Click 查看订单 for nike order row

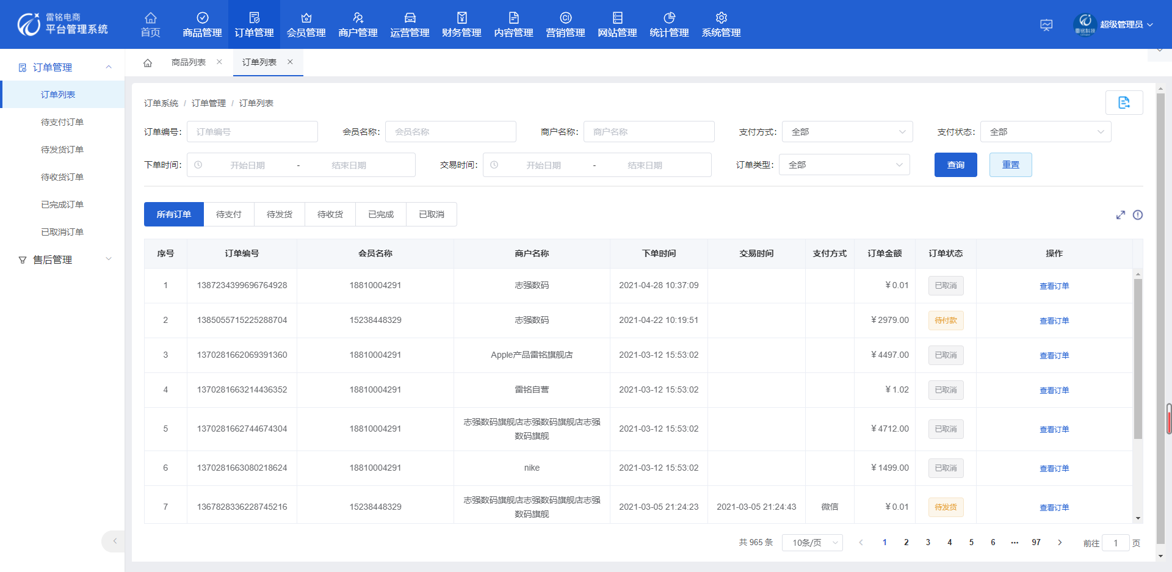pos(1054,468)
